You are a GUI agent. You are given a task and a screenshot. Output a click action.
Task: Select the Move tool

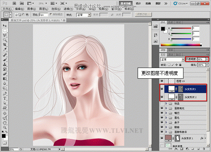click(5, 26)
